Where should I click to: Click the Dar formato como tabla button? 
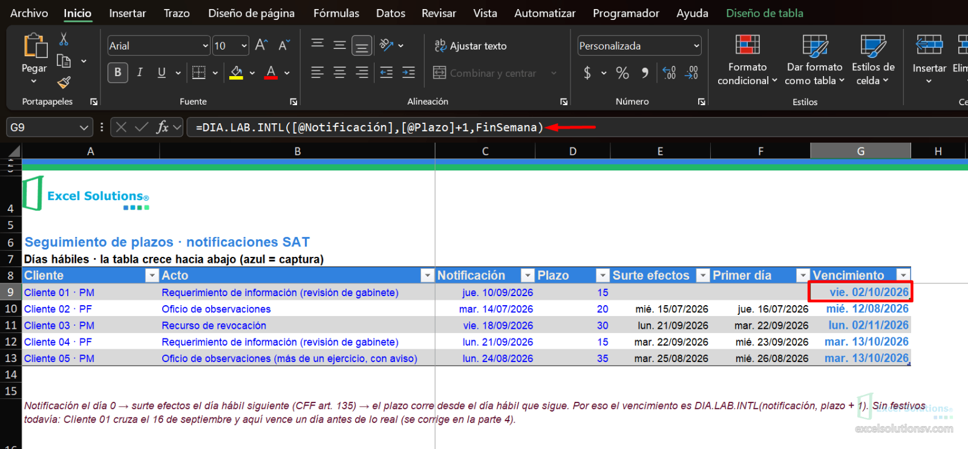(814, 59)
